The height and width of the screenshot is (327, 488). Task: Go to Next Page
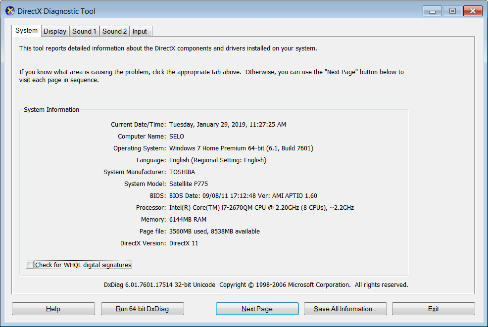coord(257,309)
